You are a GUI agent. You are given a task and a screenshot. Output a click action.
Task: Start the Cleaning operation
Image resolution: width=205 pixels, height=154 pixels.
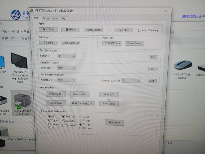pyautogui.click(x=49, y=43)
